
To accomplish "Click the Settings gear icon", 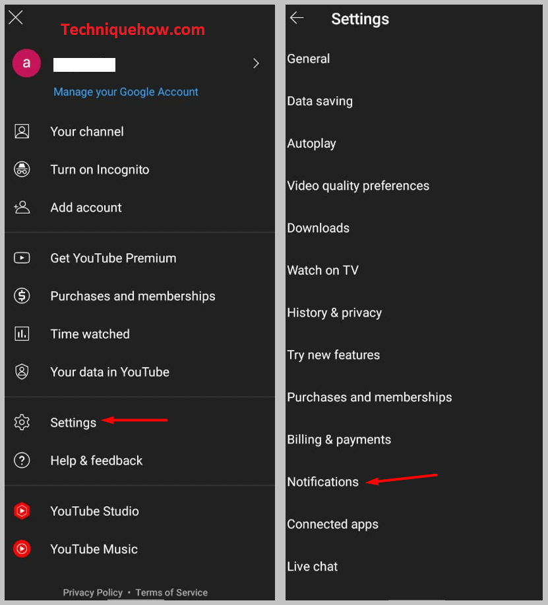I will [x=22, y=422].
